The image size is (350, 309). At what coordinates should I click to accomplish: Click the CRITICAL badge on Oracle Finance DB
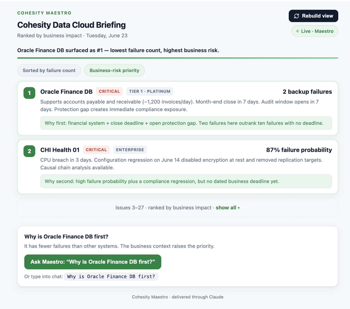[109, 91]
